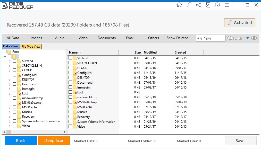
Task: Click the Home icon in title bar
Action: pyautogui.click(x=179, y=5)
